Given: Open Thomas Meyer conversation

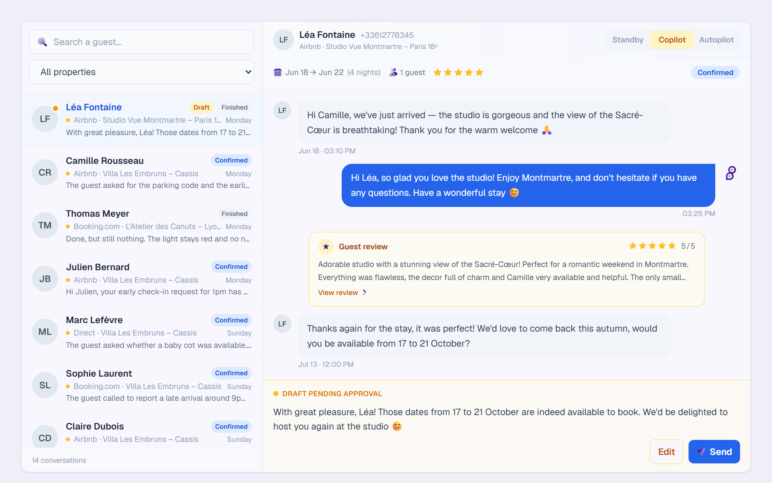Looking at the screenshot, I should tap(142, 226).
